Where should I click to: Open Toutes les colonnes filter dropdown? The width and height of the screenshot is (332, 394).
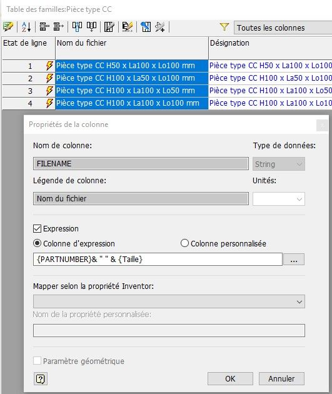pos(283,28)
